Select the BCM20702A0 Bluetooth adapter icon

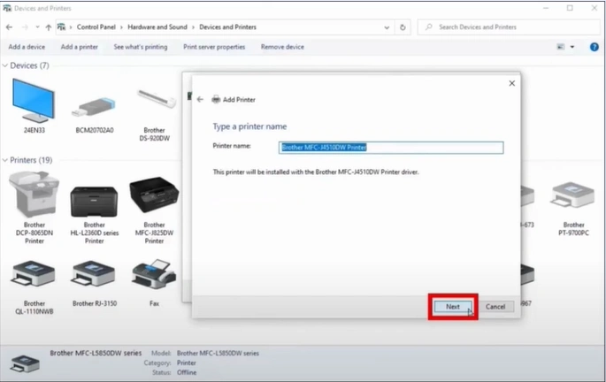(94, 108)
